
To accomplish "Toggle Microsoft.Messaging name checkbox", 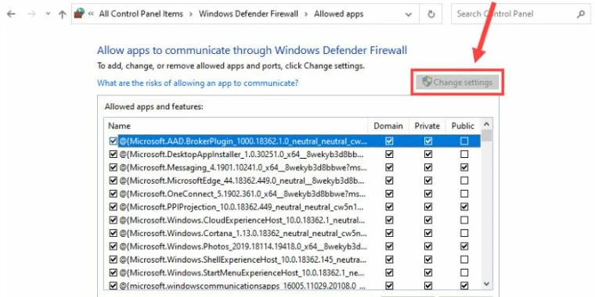I will (113, 167).
